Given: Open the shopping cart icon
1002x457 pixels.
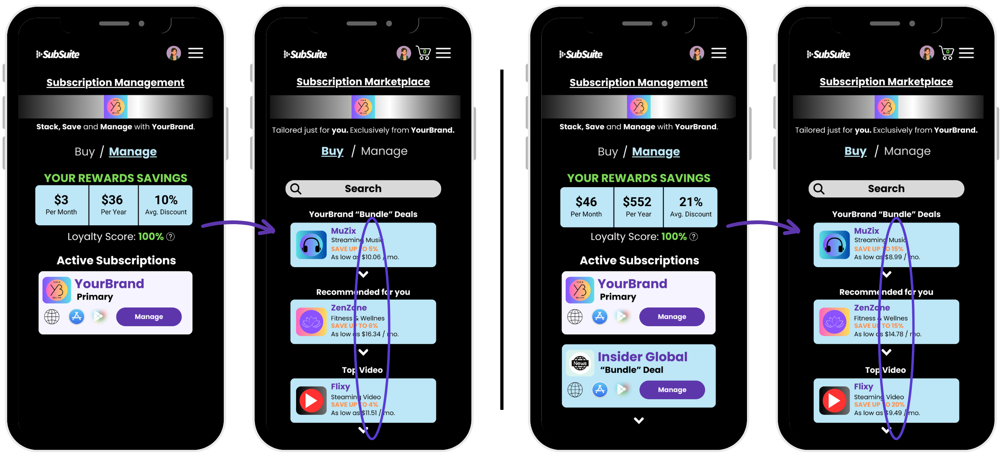Looking at the screenshot, I should point(422,53).
